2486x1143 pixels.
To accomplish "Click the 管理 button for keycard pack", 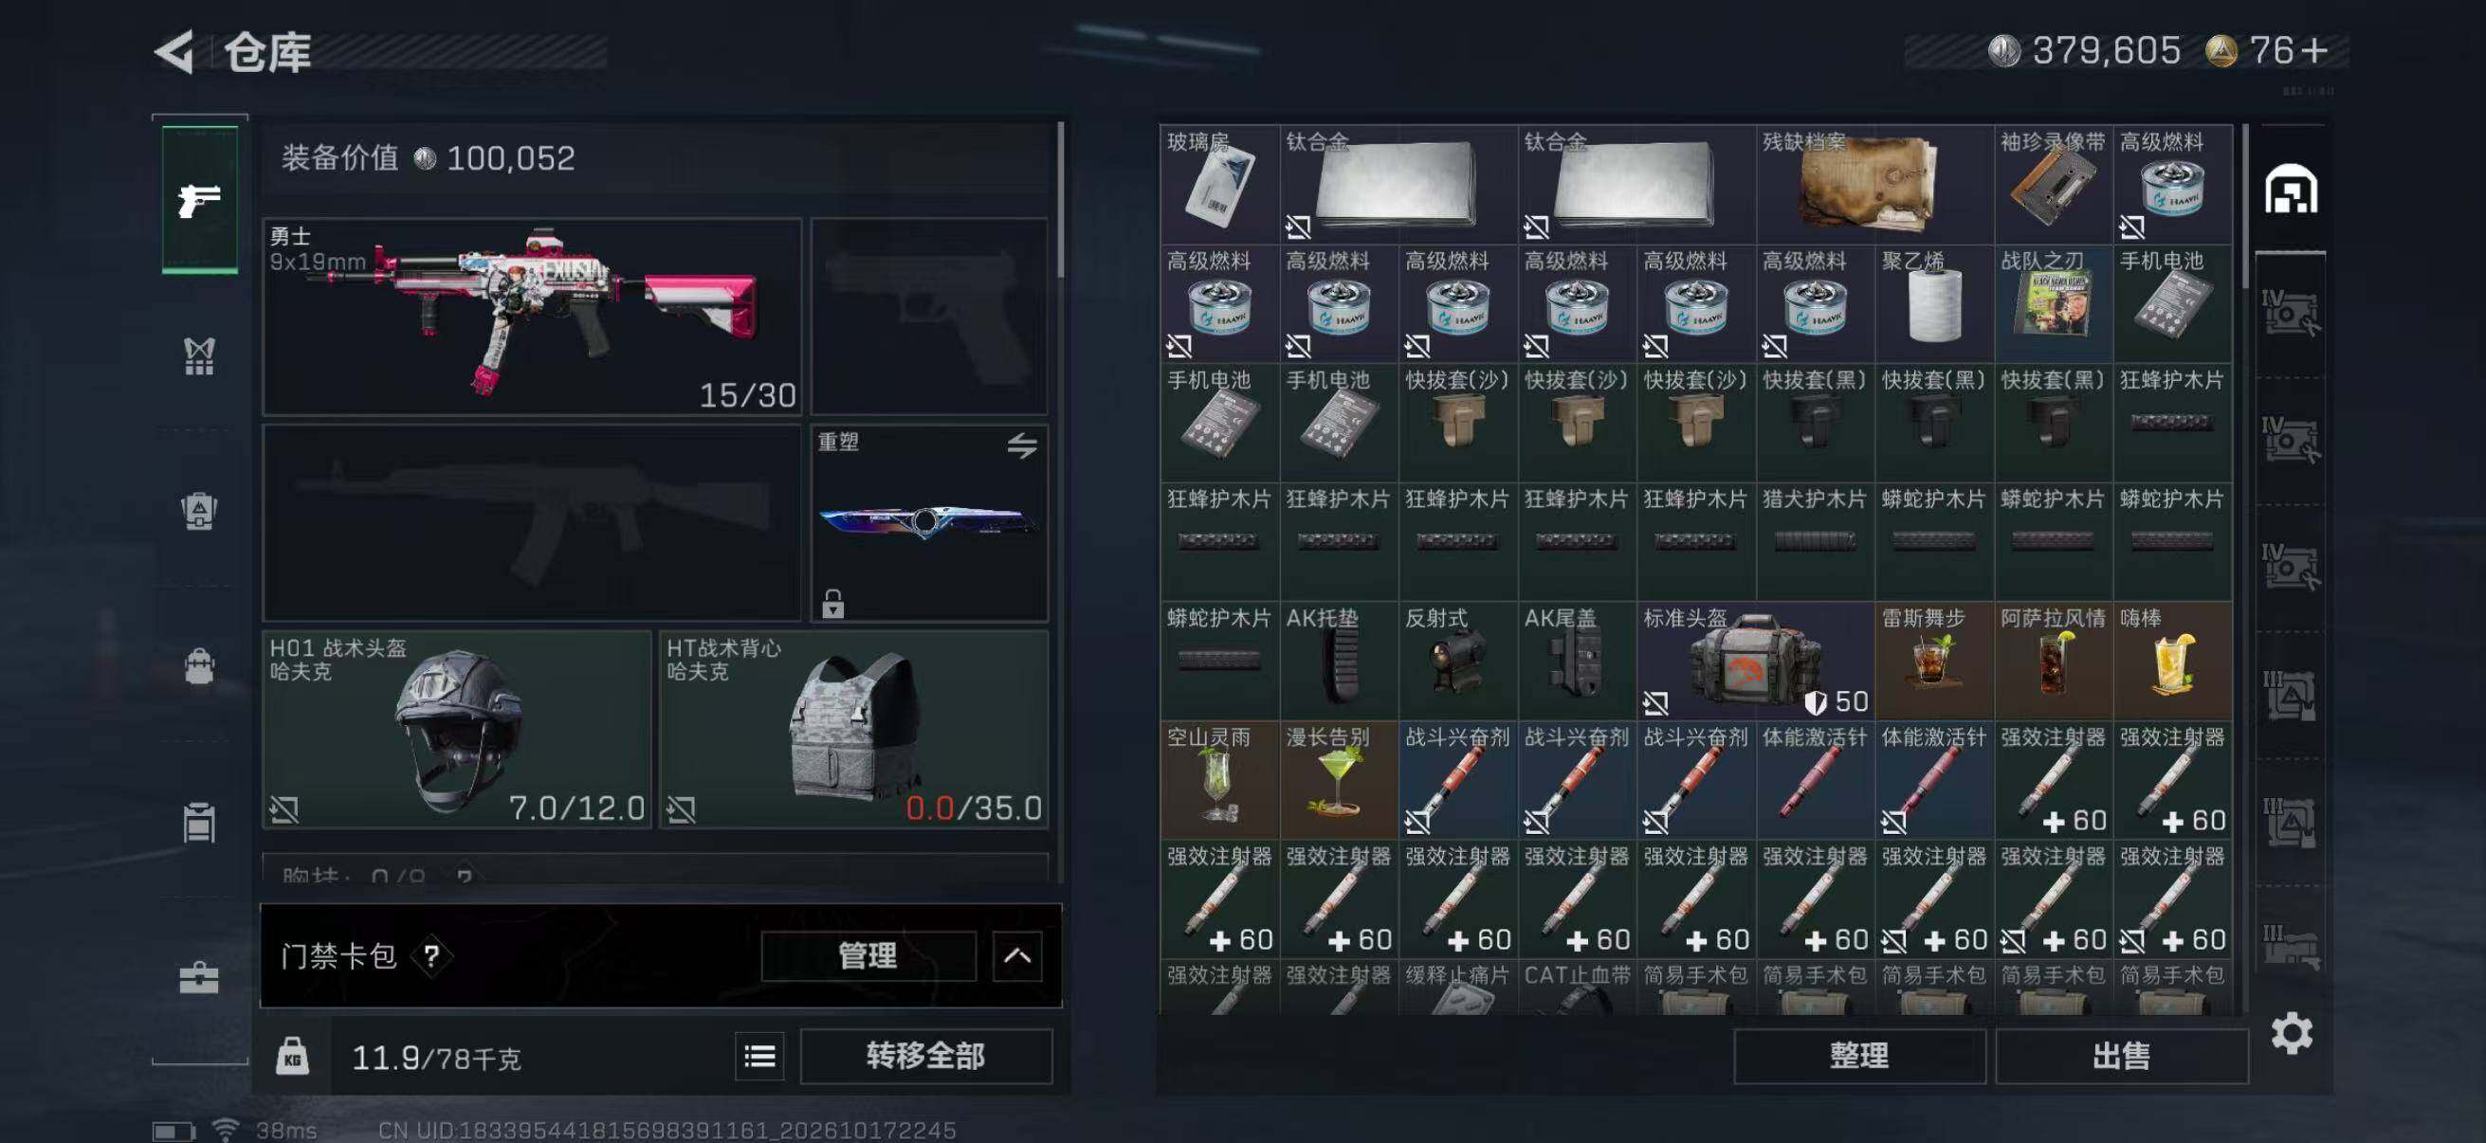I will [x=868, y=956].
